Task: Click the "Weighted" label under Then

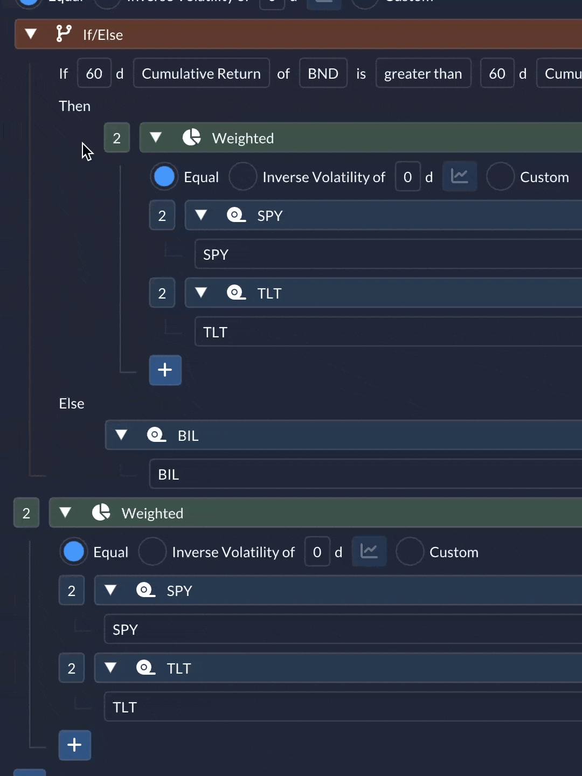Action: click(243, 138)
